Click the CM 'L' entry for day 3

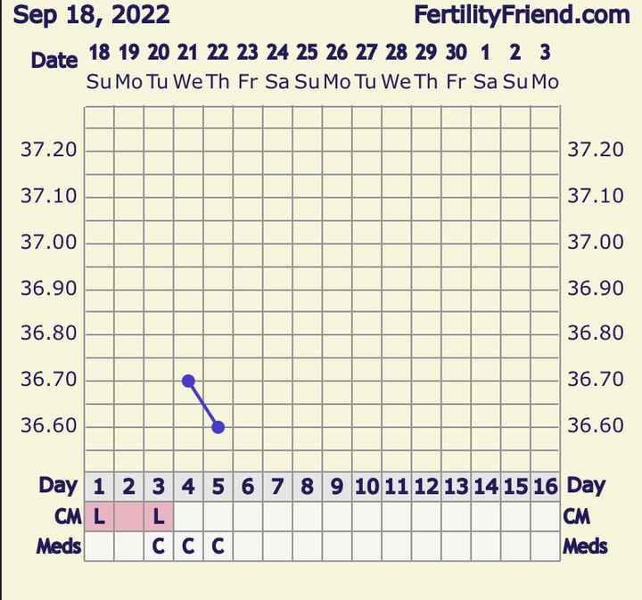(x=159, y=516)
